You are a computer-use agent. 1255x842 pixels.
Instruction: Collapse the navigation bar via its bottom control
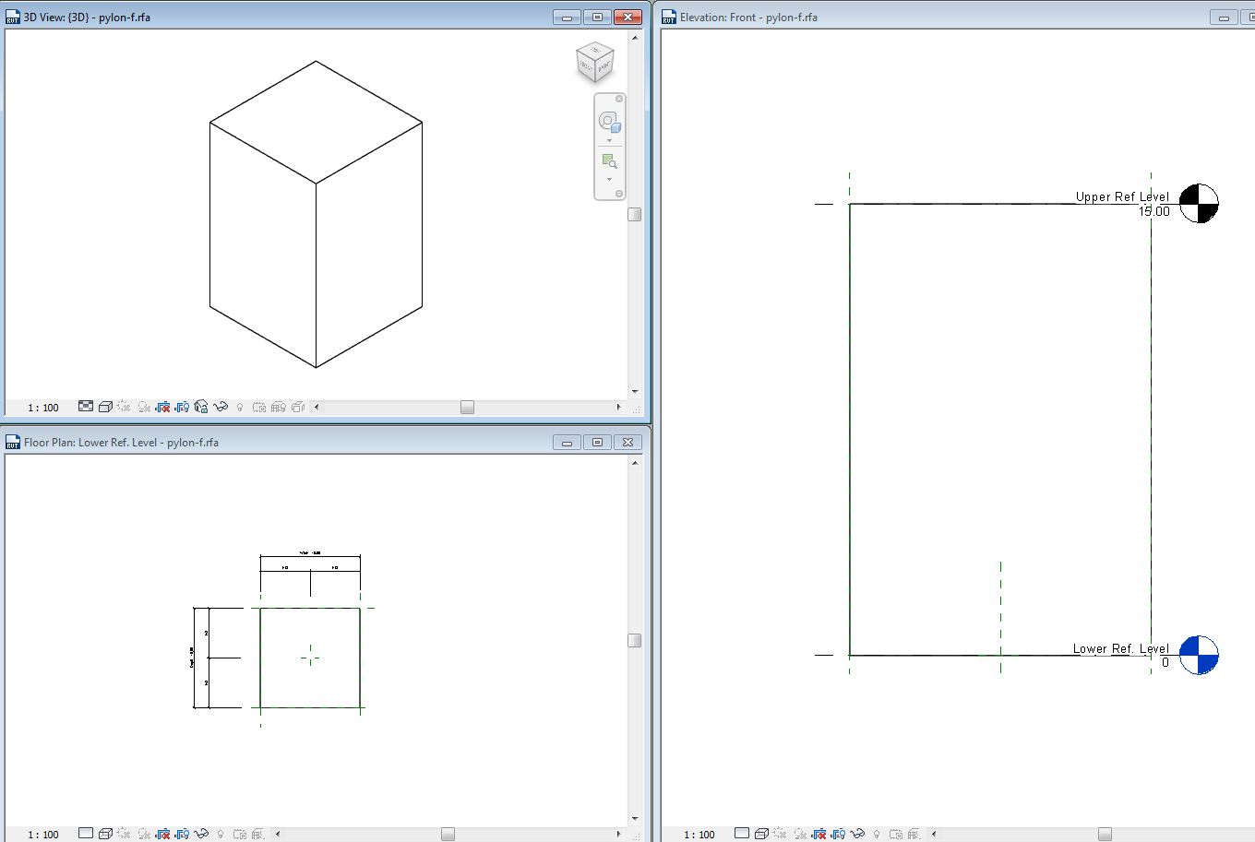[619, 194]
